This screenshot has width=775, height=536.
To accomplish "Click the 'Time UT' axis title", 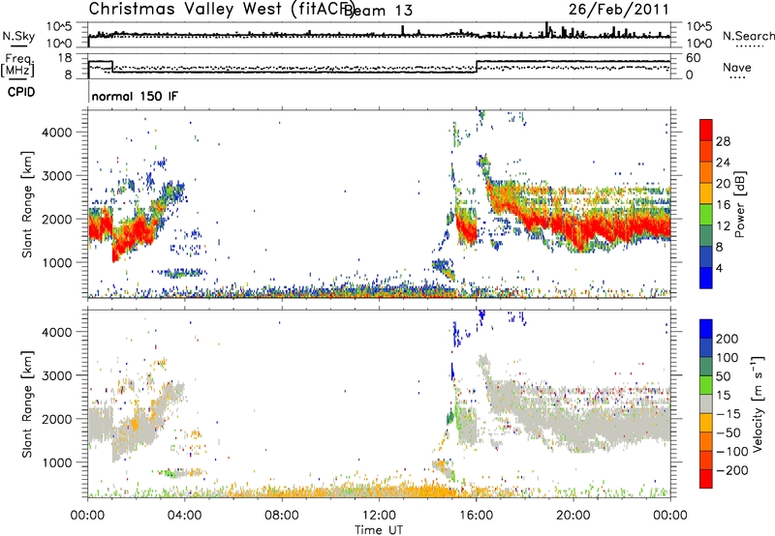I will (379, 530).
